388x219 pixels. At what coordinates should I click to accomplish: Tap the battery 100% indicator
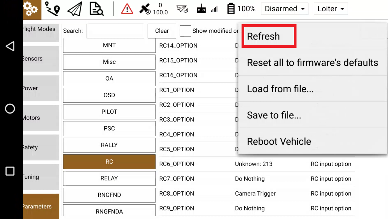tap(242, 9)
